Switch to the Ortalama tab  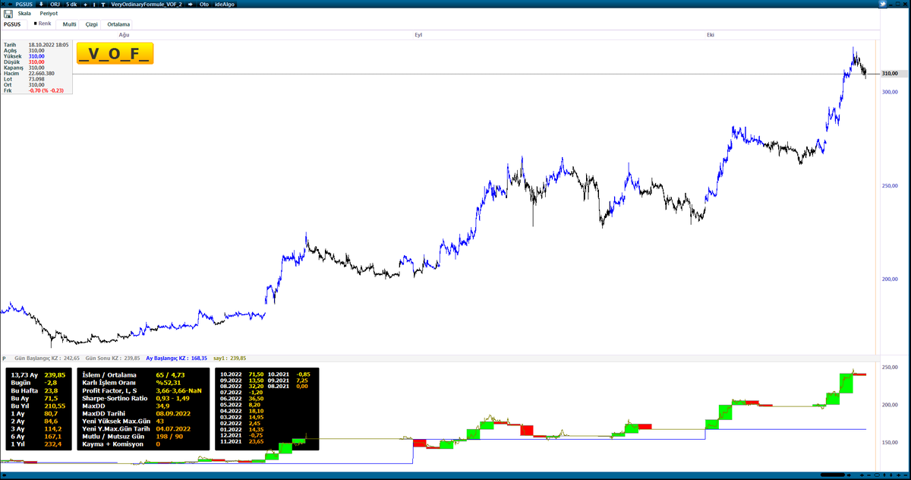coord(118,24)
